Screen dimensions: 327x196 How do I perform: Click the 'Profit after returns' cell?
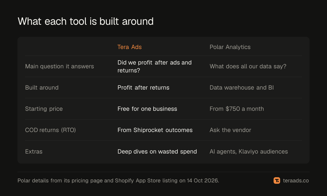[x=143, y=88]
